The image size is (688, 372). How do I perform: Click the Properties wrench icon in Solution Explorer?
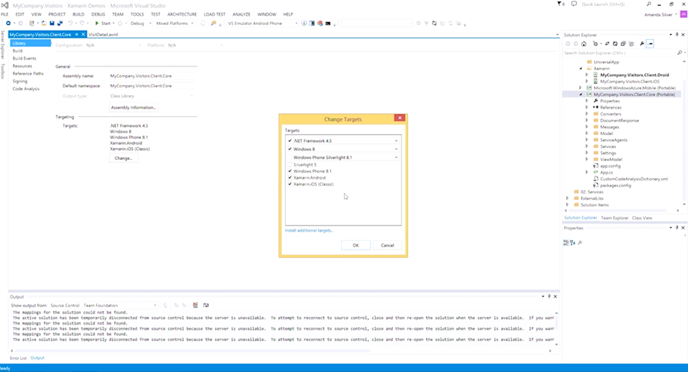pyautogui.click(x=642, y=44)
